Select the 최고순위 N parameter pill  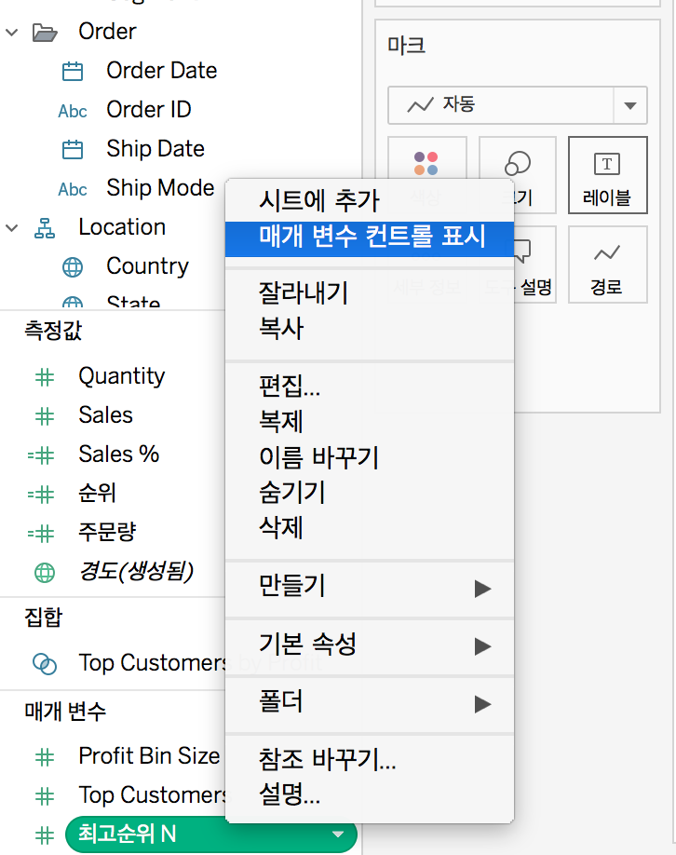pyautogui.click(x=211, y=835)
